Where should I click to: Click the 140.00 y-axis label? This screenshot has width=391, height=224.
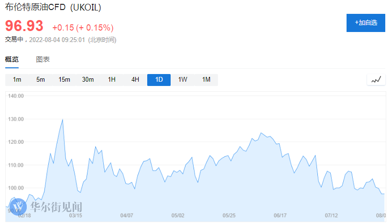pos(16,96)
